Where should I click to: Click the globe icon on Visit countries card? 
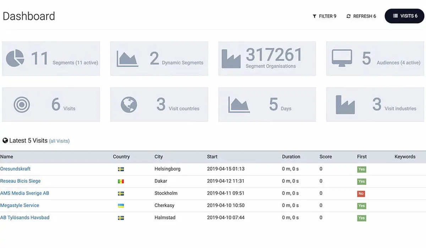click(129, 105)
